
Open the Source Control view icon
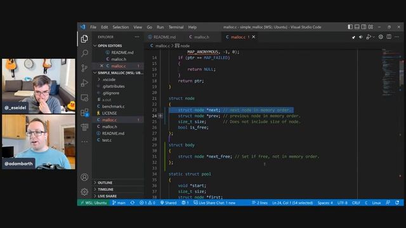(84, 68)
